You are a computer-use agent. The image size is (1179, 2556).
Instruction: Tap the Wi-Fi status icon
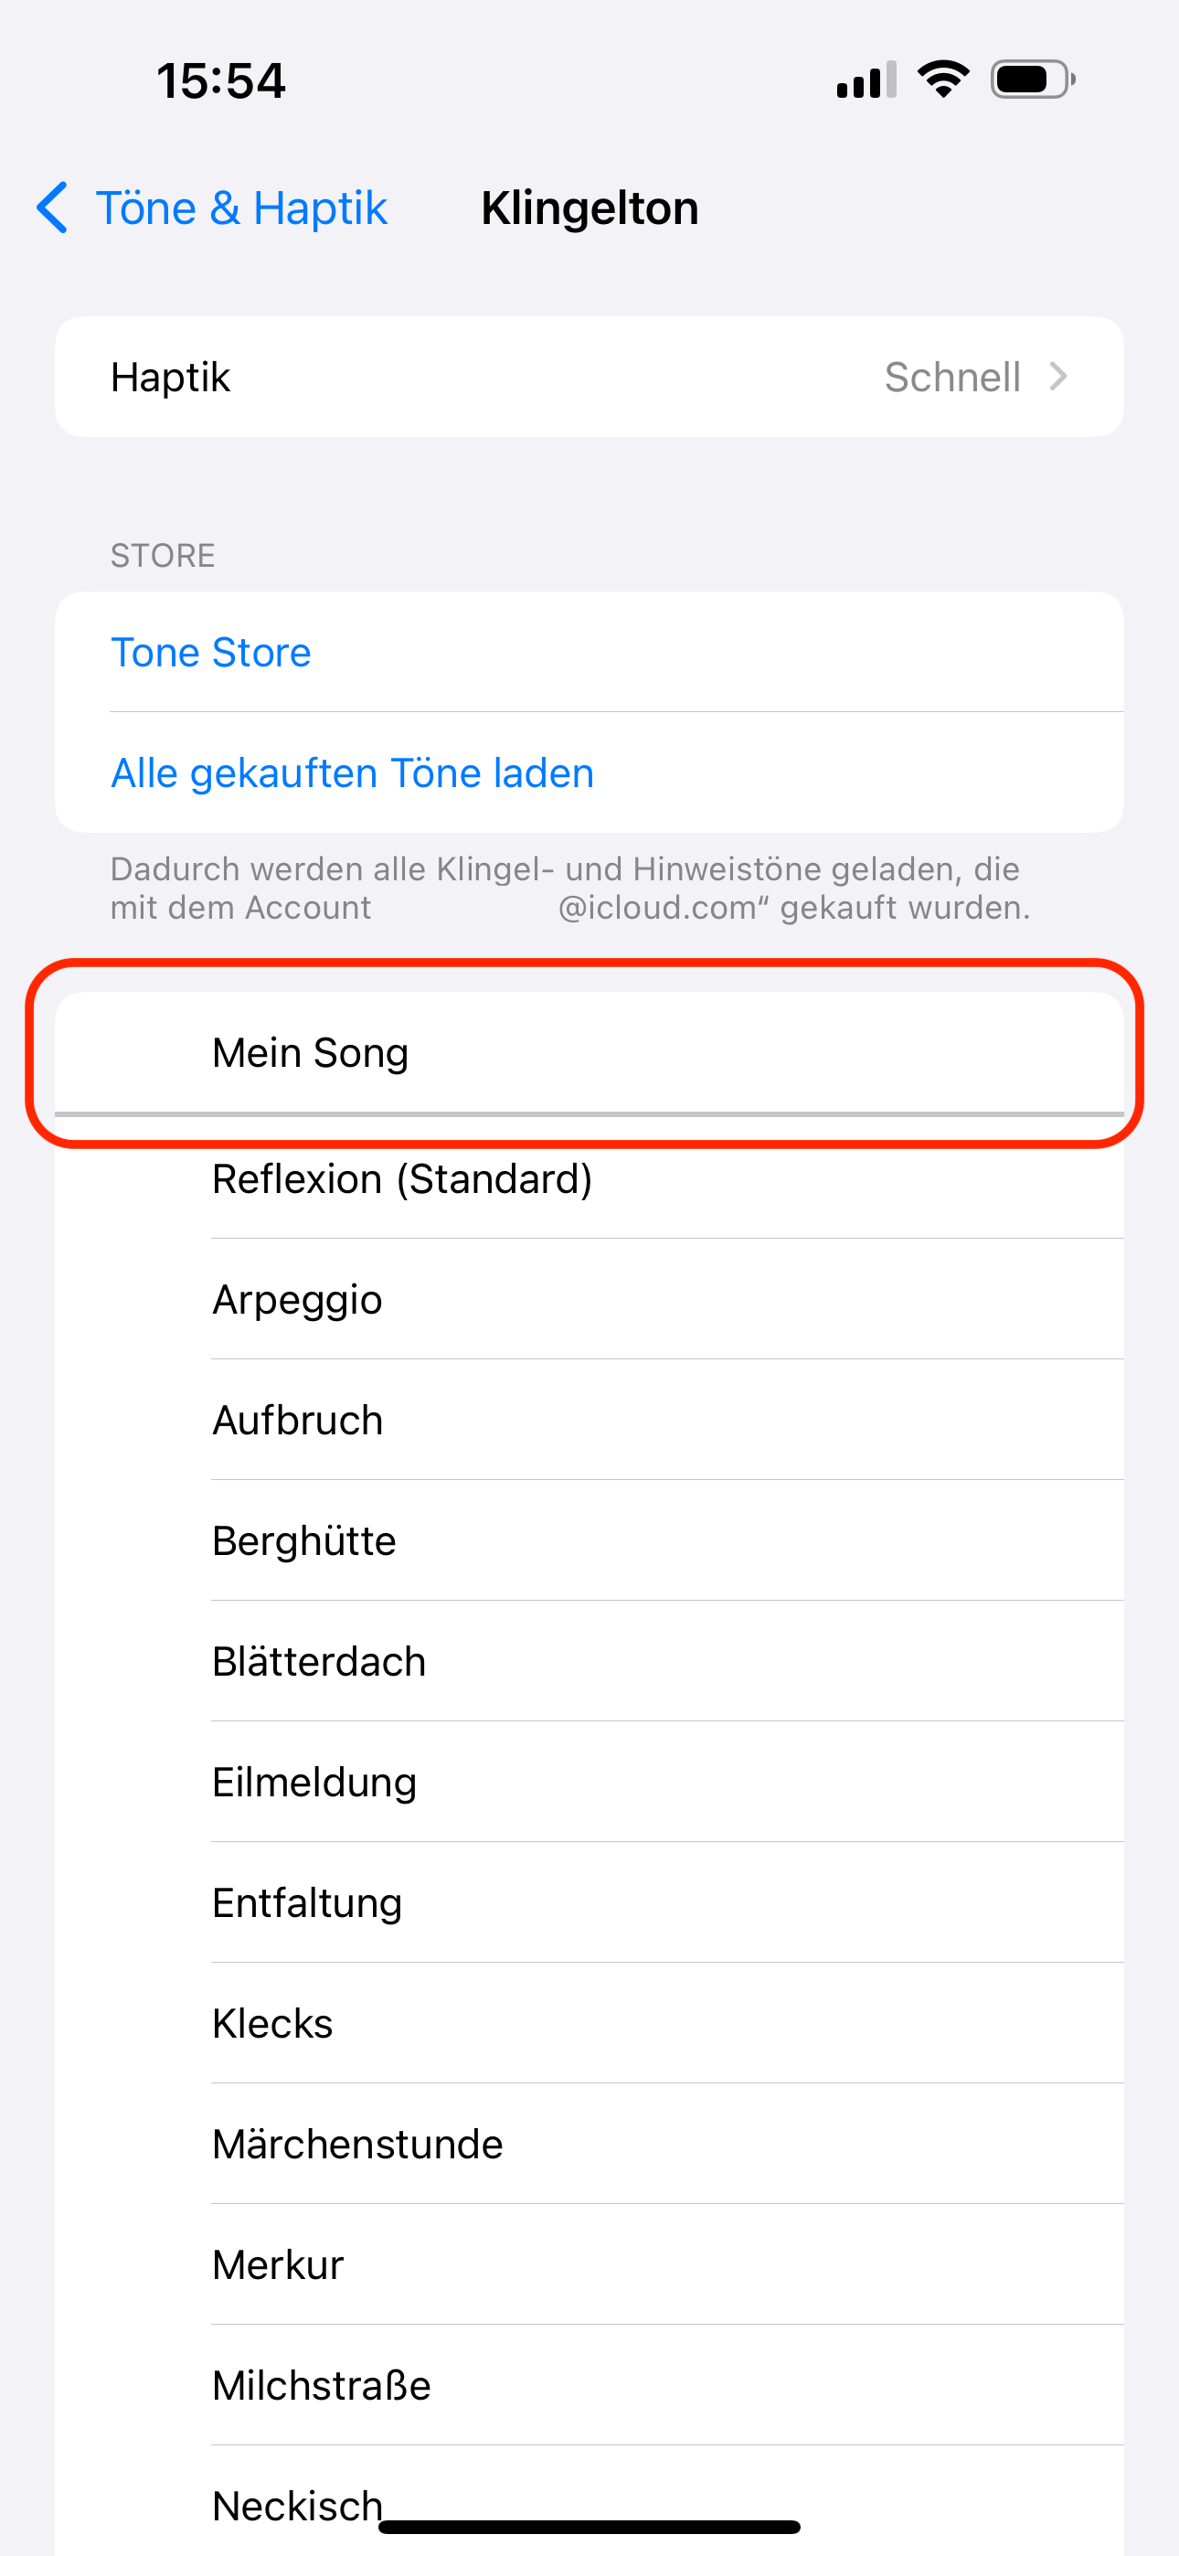tap(943, 80)
